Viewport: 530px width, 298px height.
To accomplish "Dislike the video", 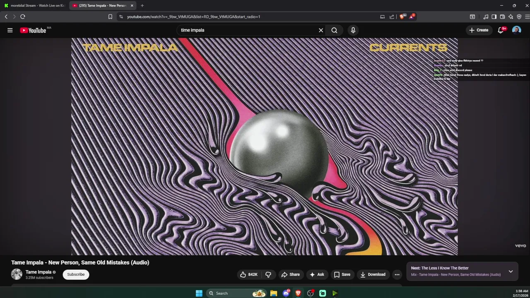I will click(x=268, y=274).
